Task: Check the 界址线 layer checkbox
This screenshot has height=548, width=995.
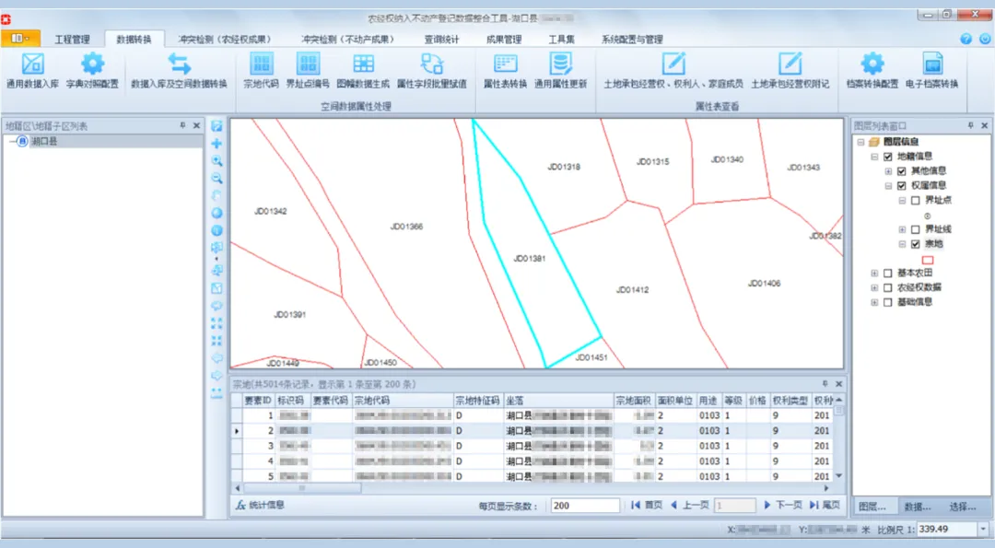Action: click(915, 229)
